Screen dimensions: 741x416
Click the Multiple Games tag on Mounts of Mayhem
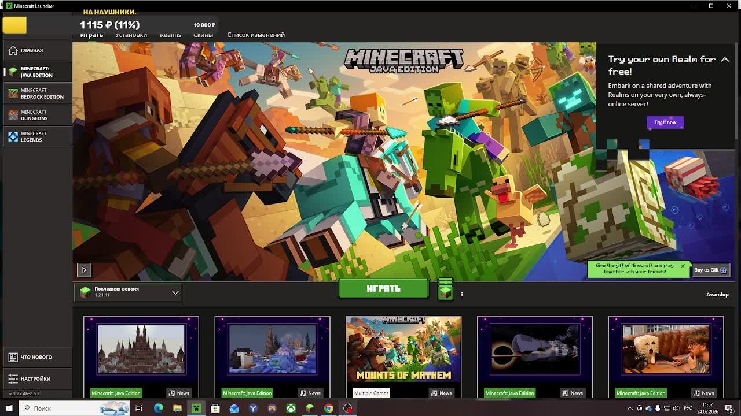click(x=371, y=393)
